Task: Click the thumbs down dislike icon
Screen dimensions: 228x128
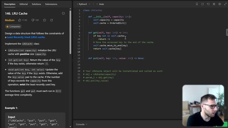Action: click(x=33, y=20)
